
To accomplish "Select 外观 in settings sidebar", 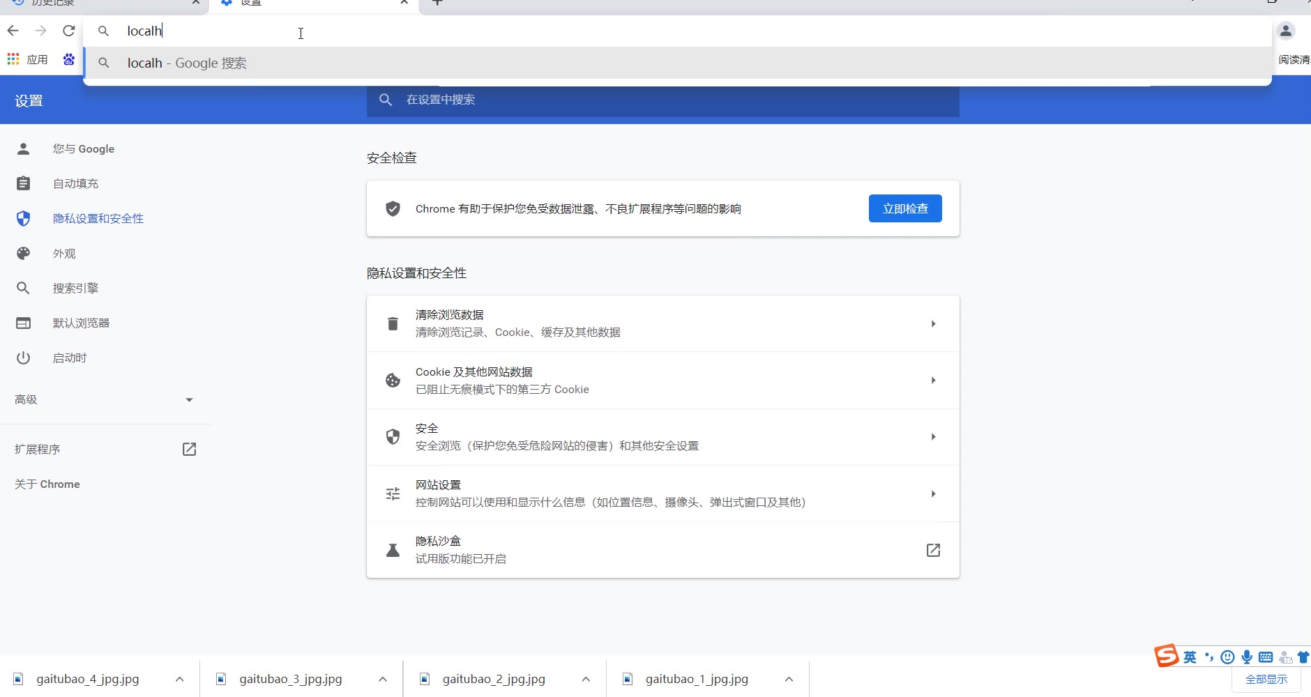I will pyautogui.click(x=64, y=253).
